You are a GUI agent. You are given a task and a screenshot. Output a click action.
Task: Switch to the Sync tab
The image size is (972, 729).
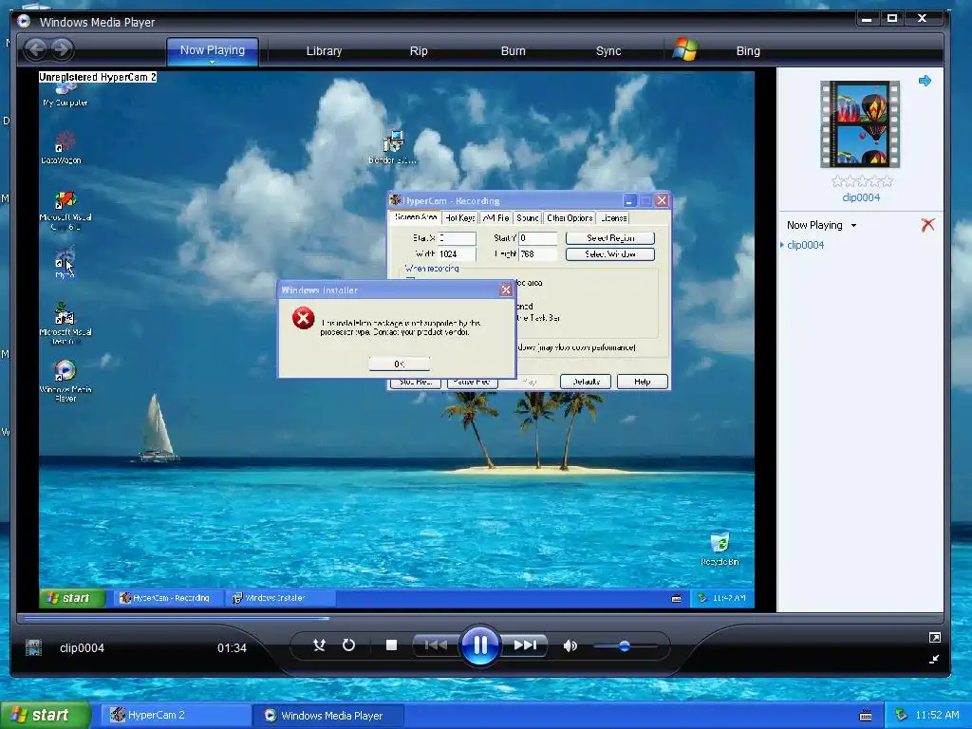pos(608,51)
